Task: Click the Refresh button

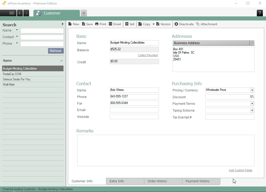Action: pyautogui.click(x=56, y=51)
